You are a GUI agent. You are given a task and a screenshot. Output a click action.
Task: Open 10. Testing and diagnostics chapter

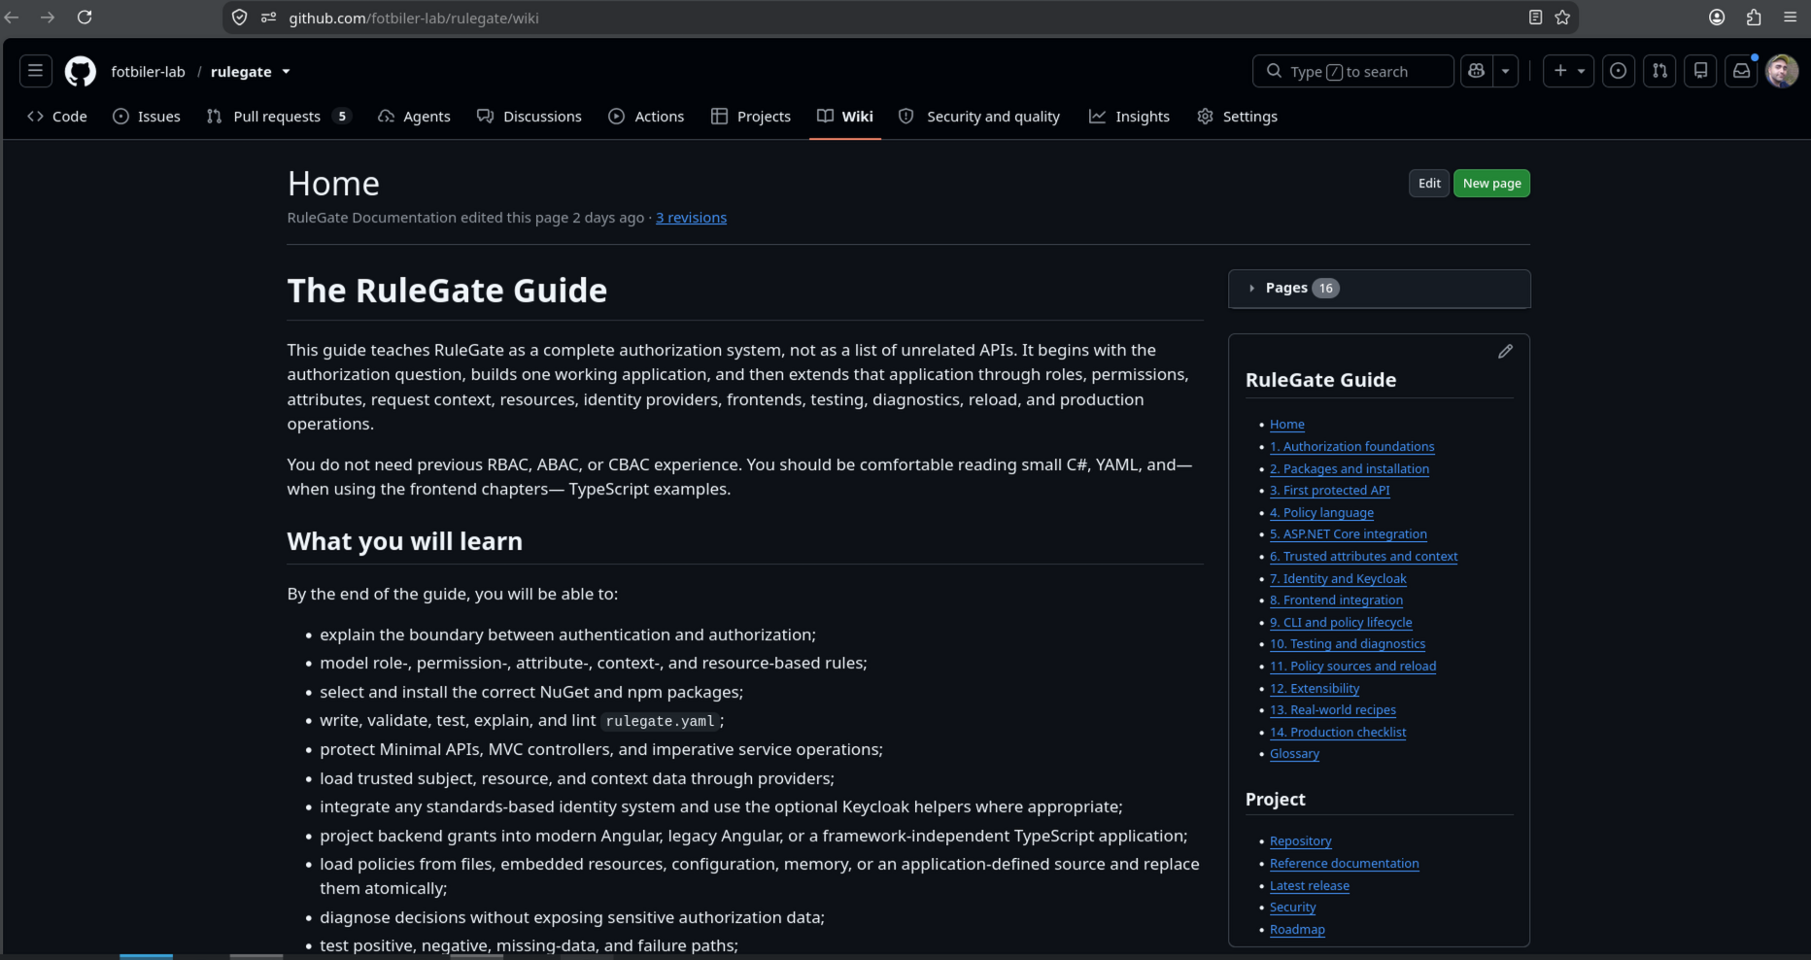1349,644
